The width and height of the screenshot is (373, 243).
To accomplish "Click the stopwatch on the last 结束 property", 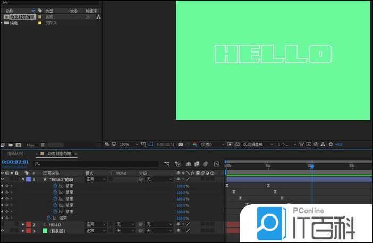I will click(x=49, y=218).
